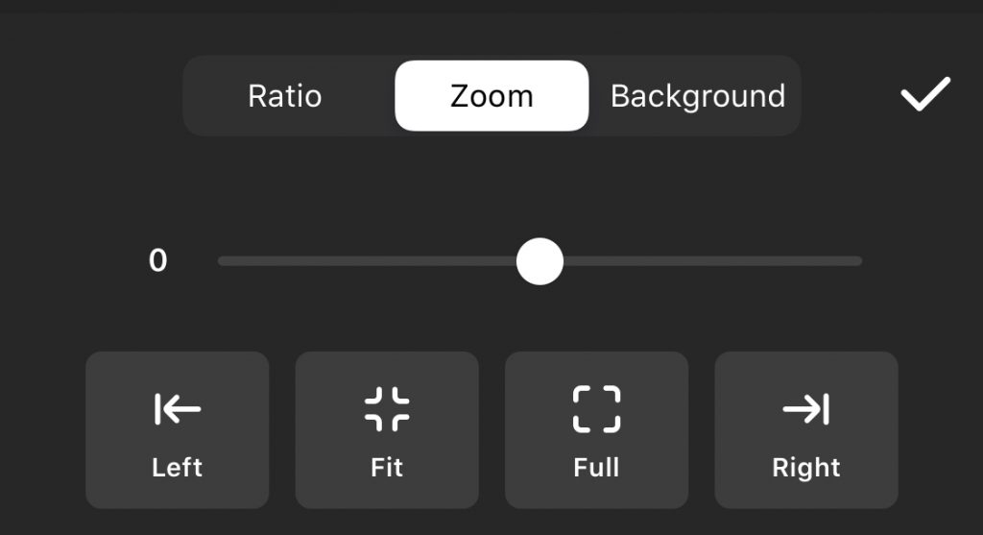Click the Fit inward-corners icon
983x535 pixels.
(387, 409)
